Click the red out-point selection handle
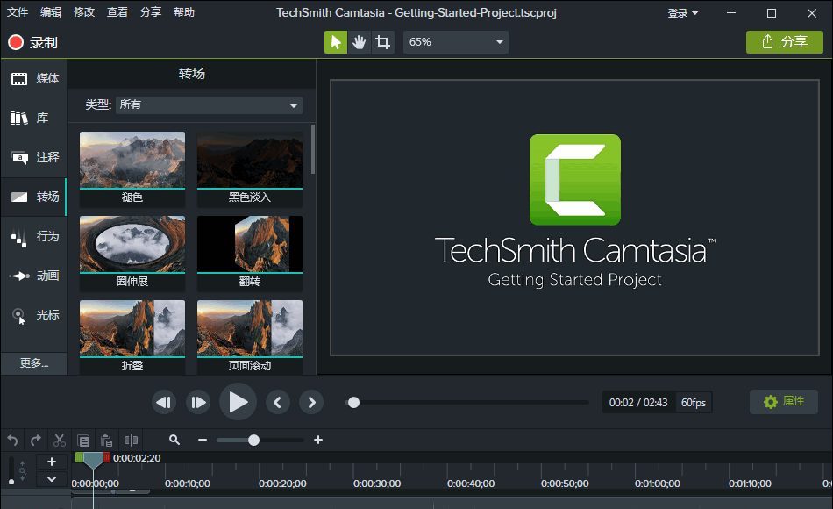Viewport: 833px width, 509px height. (107, 457)
